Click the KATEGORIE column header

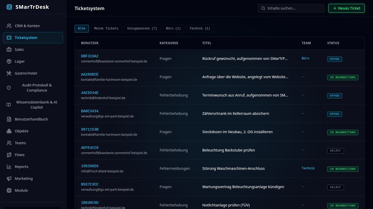point(169,43)
